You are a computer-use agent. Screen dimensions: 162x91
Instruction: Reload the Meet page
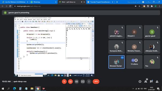tap(10, 6)
